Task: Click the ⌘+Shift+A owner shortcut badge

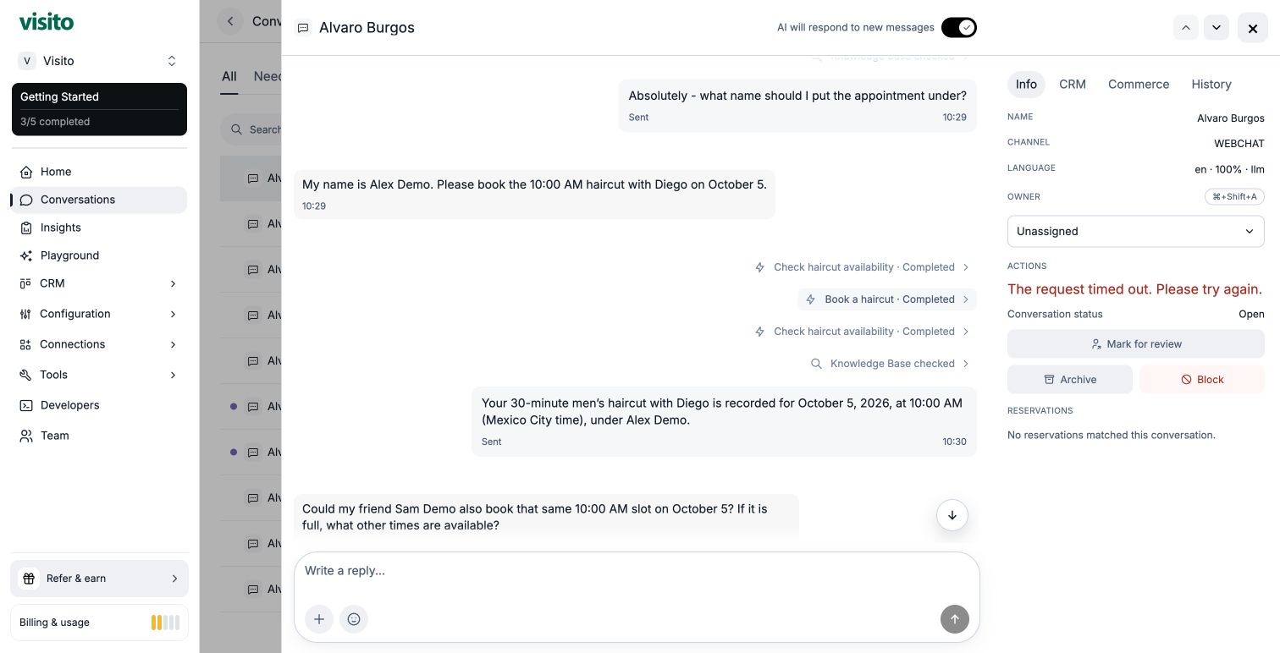Action: tap(1234, 196)
